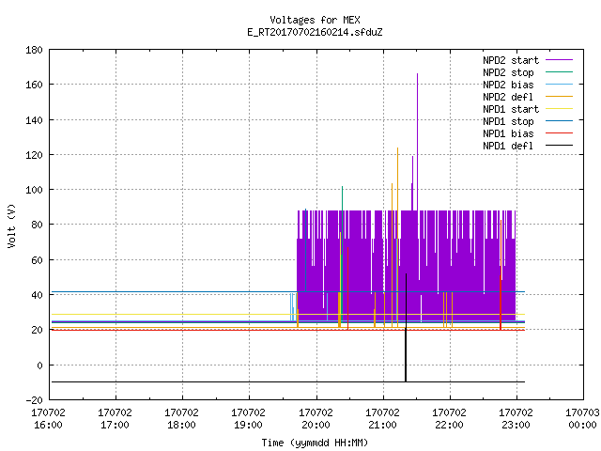The height and width of the screenshot is (451, 601).
Task: Click the 170702 19:00 time tick label
Action: pyautogui.click(x=248, y=418)
